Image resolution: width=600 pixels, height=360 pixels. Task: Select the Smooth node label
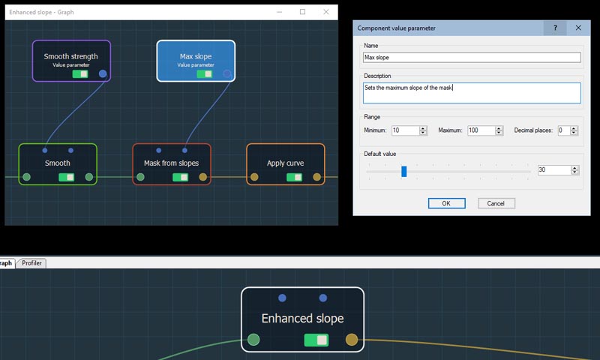tap(58, 163)
